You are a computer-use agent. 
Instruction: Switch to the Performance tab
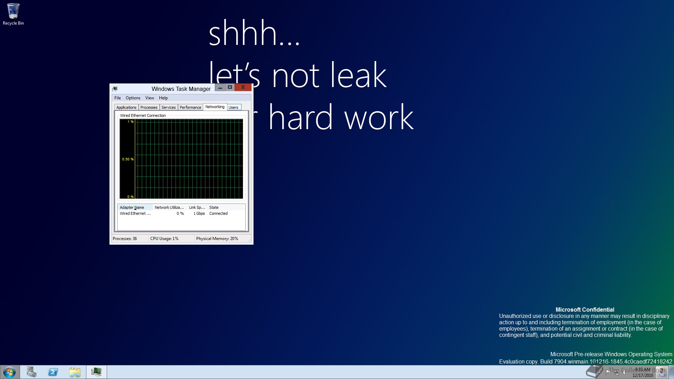pyautogui.click(x=190, y=107)
